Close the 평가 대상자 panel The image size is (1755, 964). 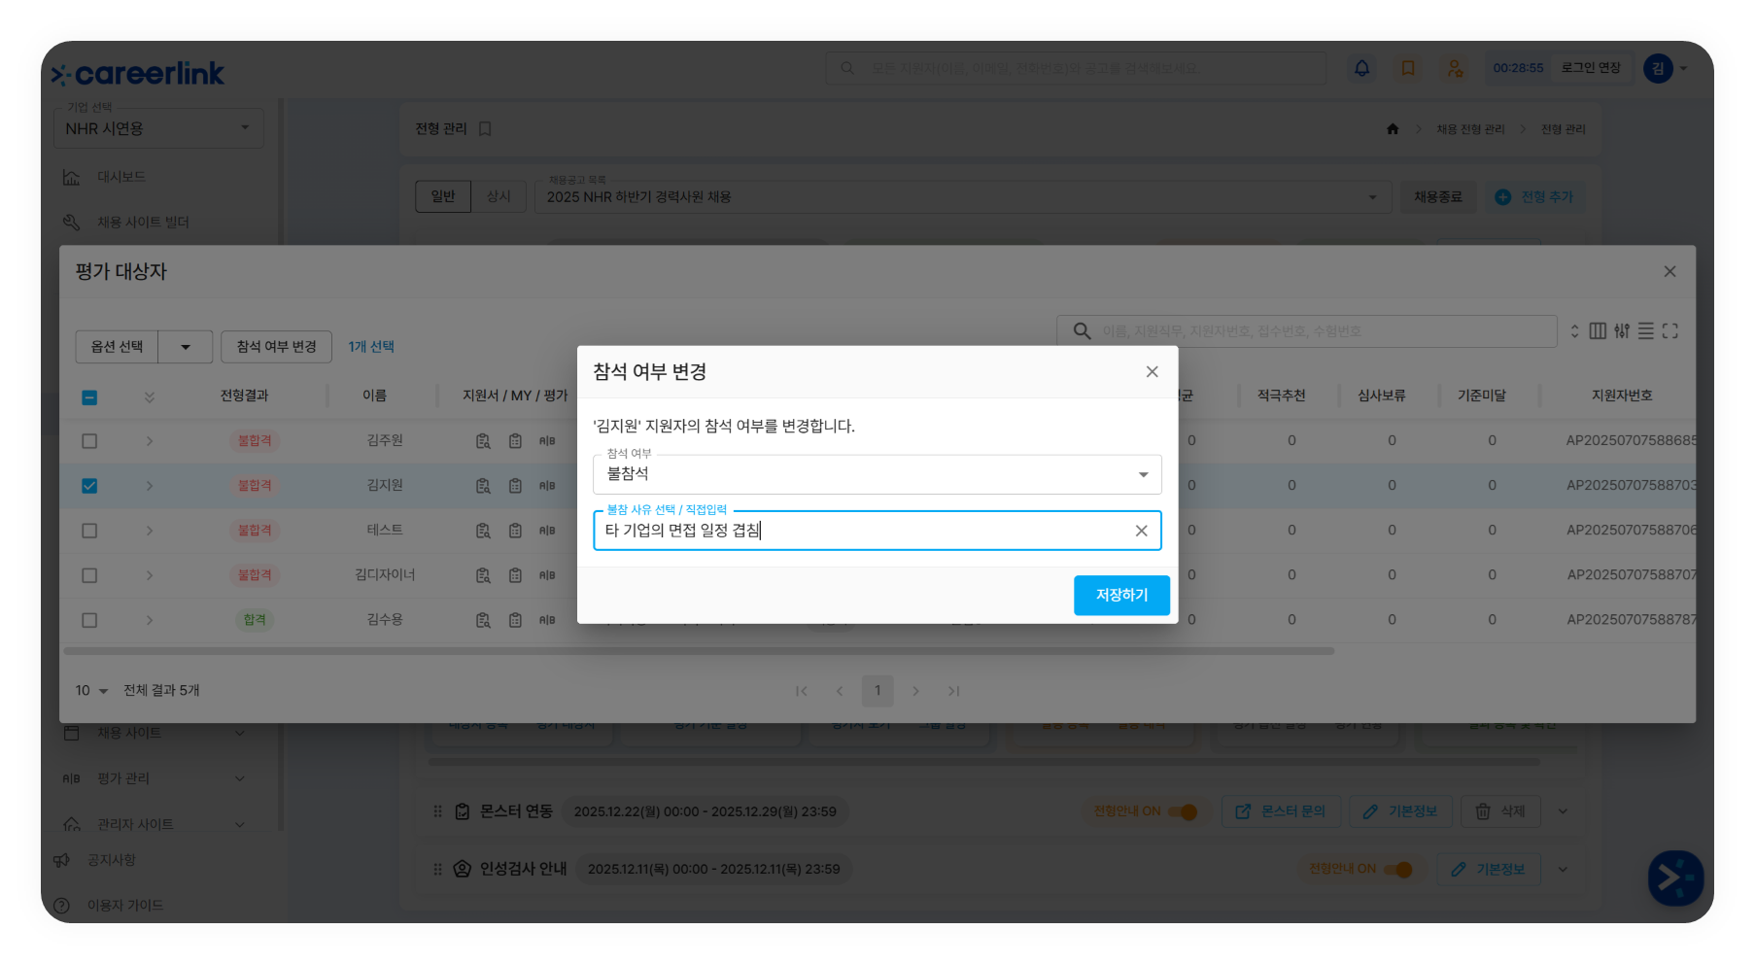1670,272
